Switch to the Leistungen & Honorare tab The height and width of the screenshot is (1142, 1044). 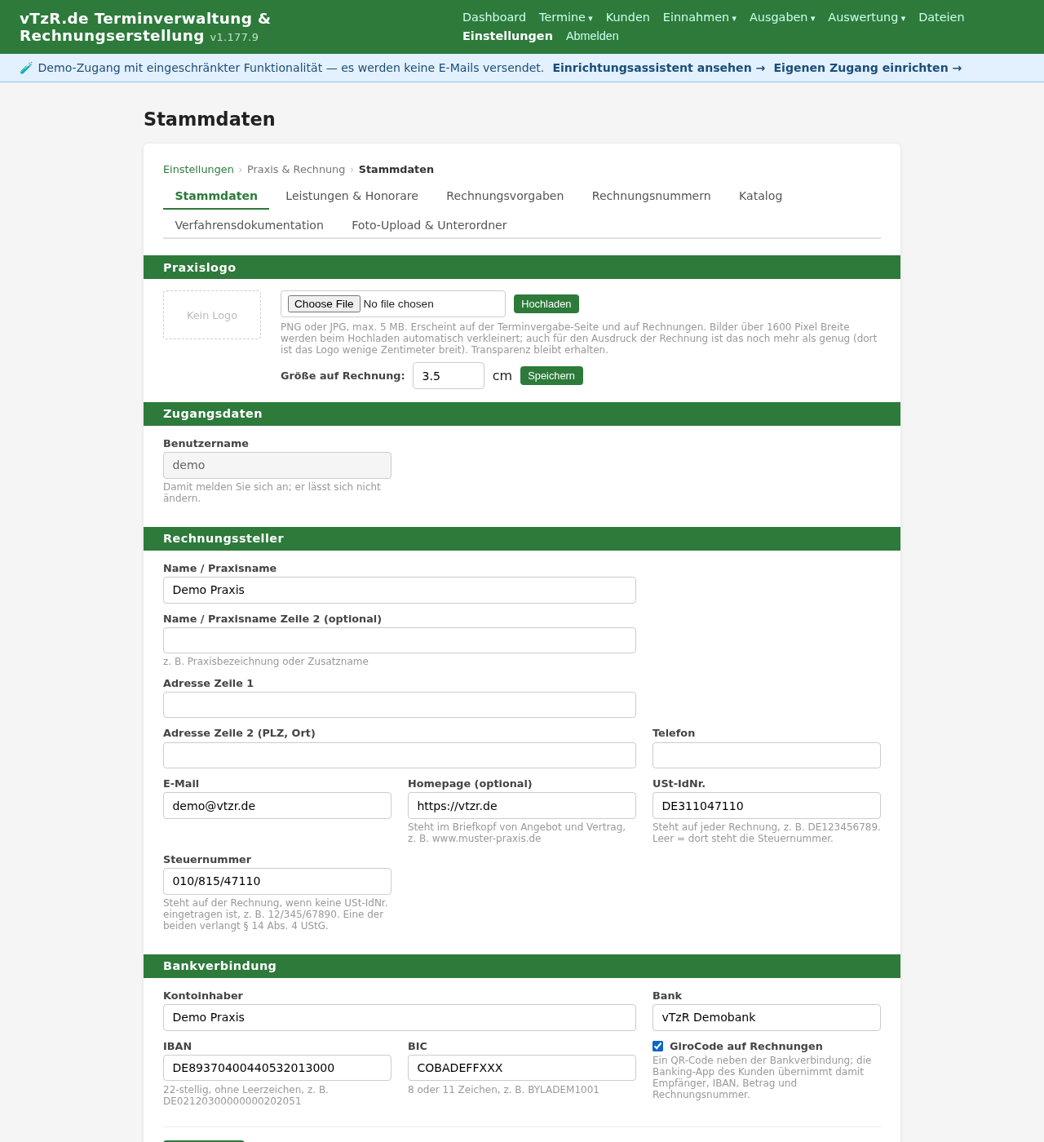point(352,196)
